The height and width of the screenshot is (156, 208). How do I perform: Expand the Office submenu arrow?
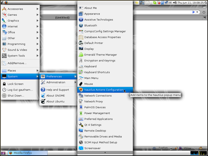[x=37, y=32]
